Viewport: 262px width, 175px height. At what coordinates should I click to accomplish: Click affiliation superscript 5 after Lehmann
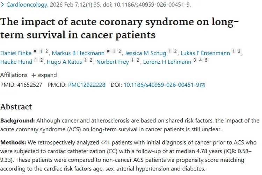pyautogui.click(x=206, y=60)
